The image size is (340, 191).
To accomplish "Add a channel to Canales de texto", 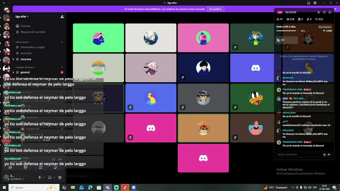I will [x=62, y=67].
